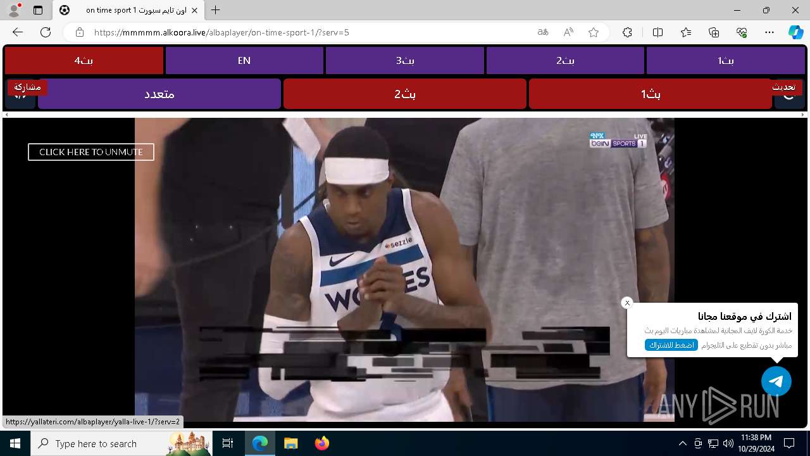Open the notification center icon

[x=789, y=443]
